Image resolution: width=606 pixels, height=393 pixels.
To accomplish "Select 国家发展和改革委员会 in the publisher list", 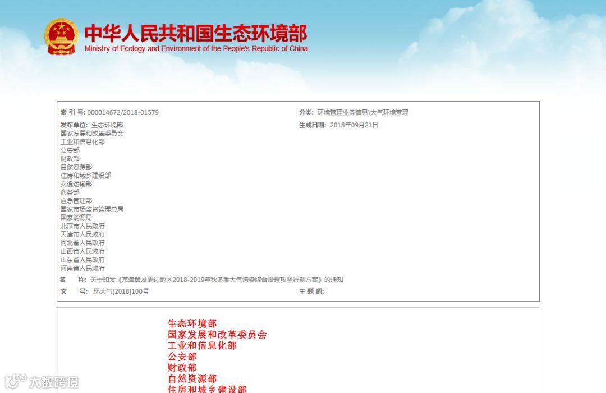I will pyautogui.click(x=92, y=134).
